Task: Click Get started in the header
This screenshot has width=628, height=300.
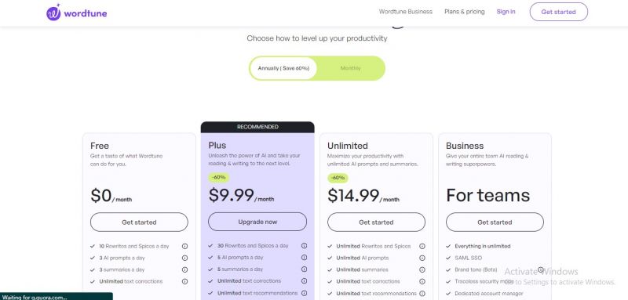Action: tap(559, 12)
